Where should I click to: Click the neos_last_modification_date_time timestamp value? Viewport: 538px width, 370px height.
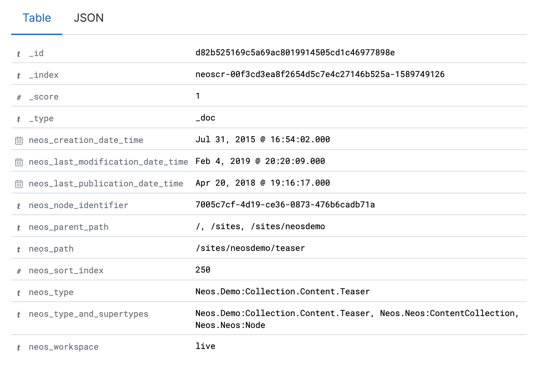(260, 161)
